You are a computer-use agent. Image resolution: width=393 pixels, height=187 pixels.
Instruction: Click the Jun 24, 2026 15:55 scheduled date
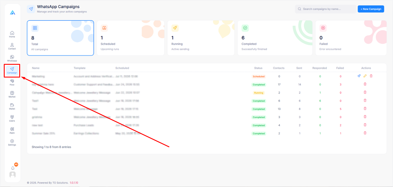coord(127,84)
